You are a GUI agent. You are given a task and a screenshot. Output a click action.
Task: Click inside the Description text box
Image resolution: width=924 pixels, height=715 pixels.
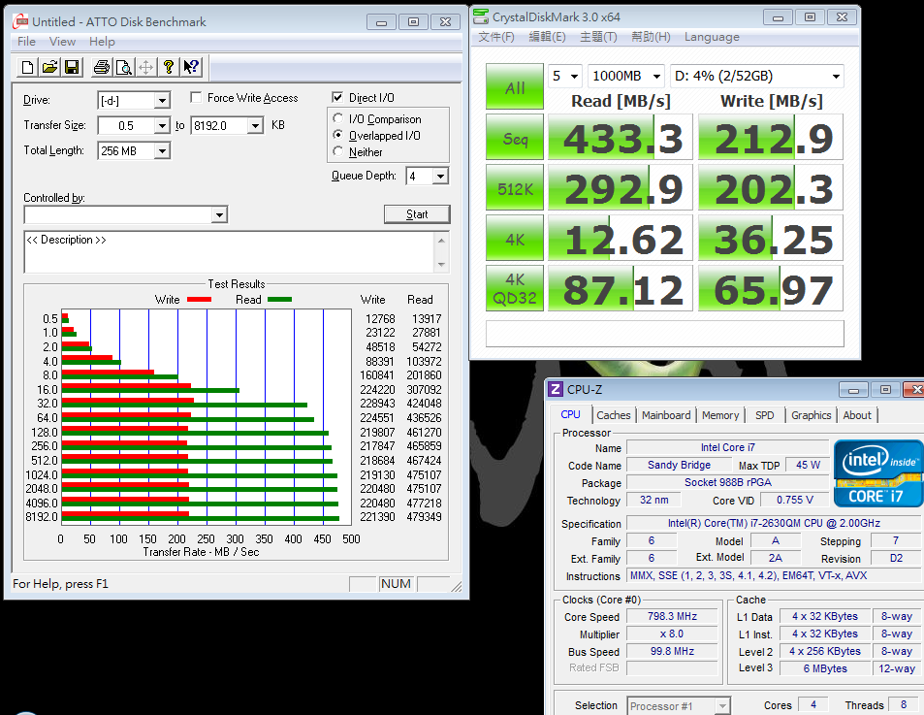(229, 252)
